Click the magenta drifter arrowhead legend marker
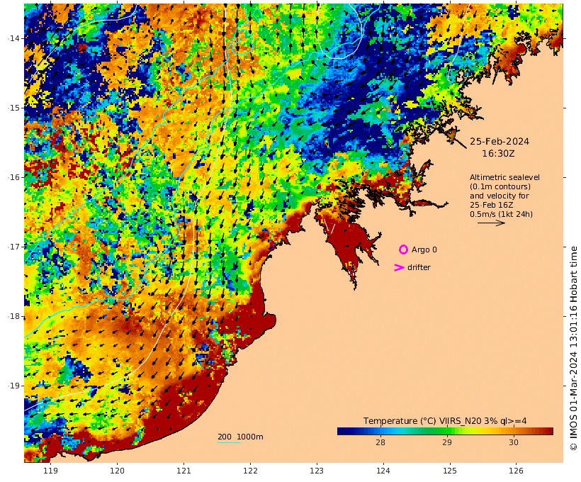 pyautogui.click(x=399, y=267)
